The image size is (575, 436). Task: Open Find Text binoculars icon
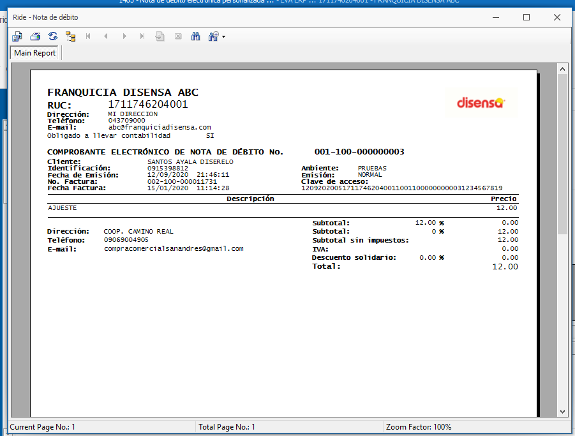196,36
